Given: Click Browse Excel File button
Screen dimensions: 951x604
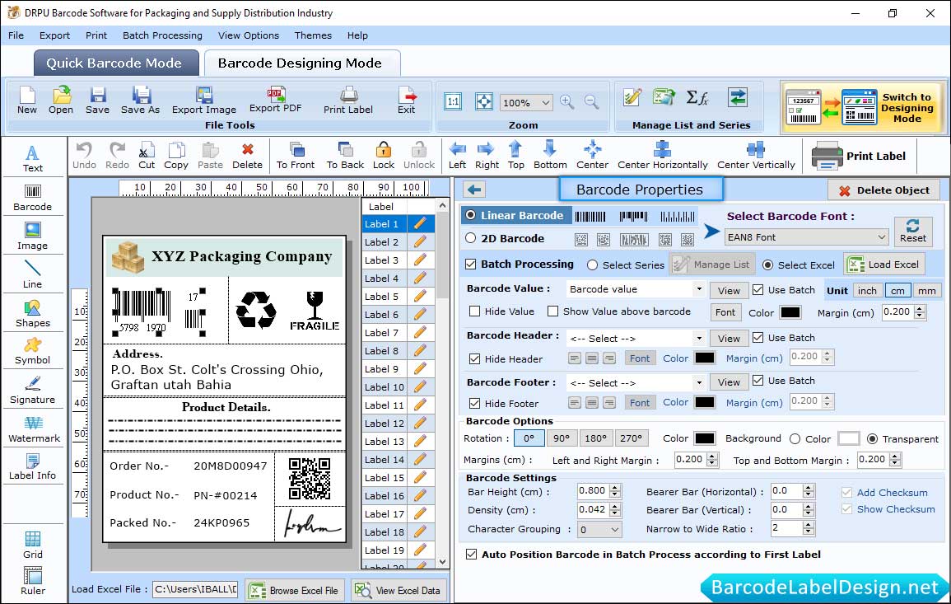Looking at the screenshot, I should point(296,590).
